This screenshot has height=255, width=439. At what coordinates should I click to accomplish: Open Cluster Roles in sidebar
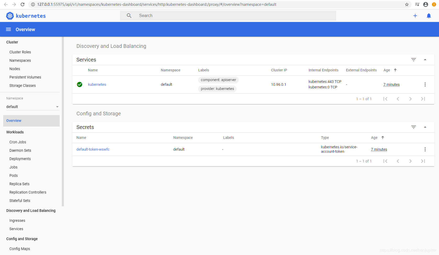pos(20,52)
